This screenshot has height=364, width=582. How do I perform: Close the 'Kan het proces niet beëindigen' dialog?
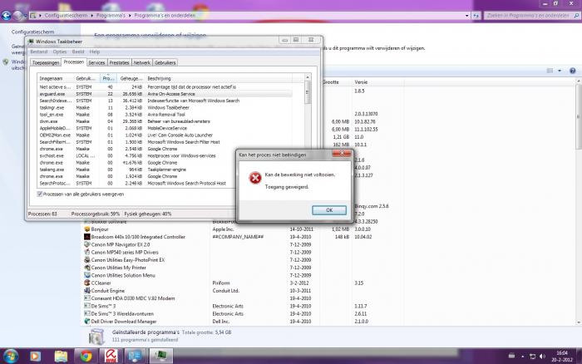click(x=342, y=153)
